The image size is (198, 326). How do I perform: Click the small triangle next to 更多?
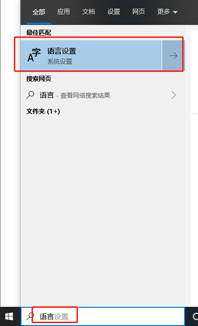coord(175,12)
